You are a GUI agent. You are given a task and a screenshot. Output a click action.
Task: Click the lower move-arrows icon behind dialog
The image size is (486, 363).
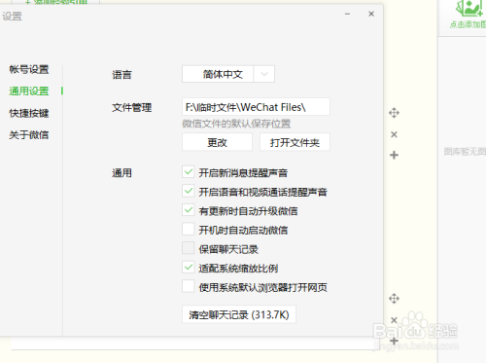[x=394, y=299]
